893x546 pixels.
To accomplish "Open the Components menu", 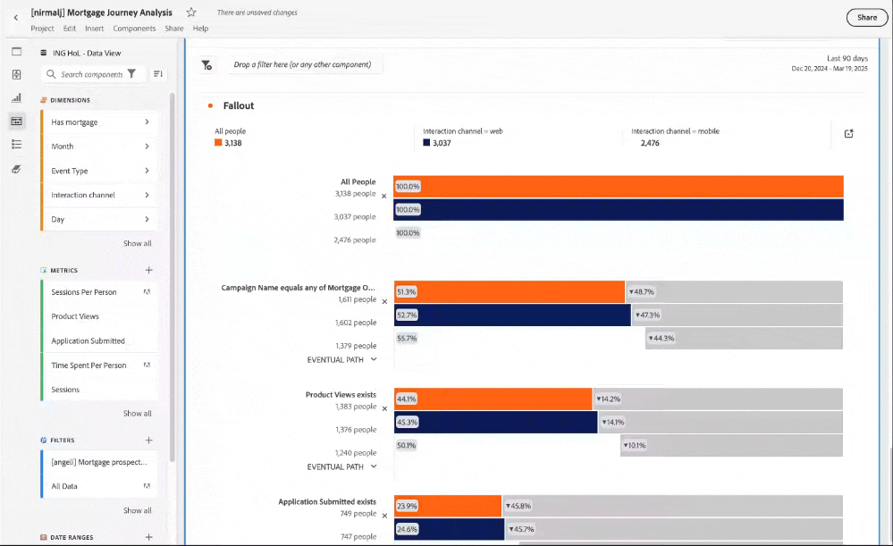I will [x=134, y=29].
